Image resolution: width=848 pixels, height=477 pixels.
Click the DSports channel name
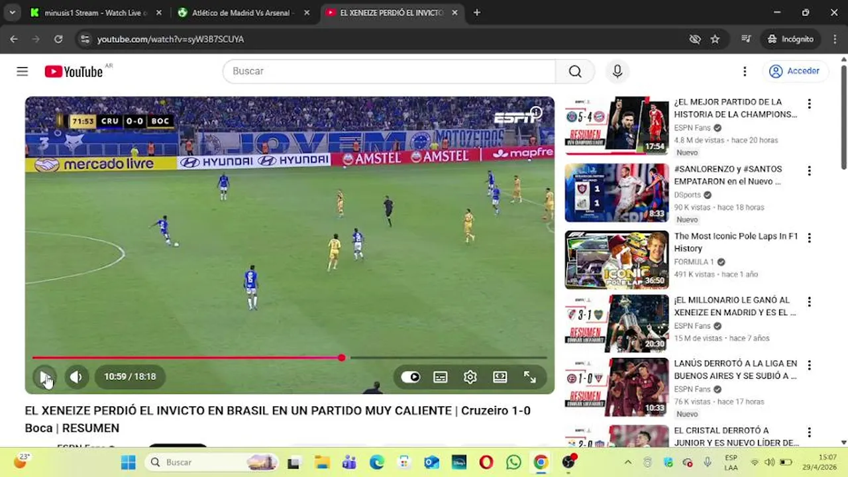tap(688, 195)
